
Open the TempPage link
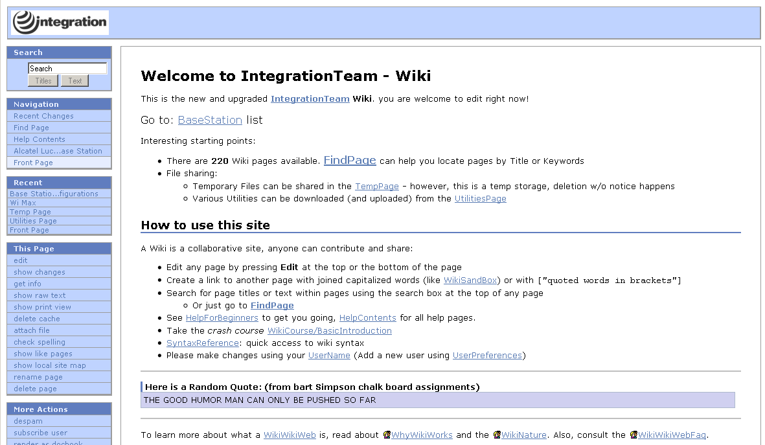pyautogui.click(x=376, y=187)
